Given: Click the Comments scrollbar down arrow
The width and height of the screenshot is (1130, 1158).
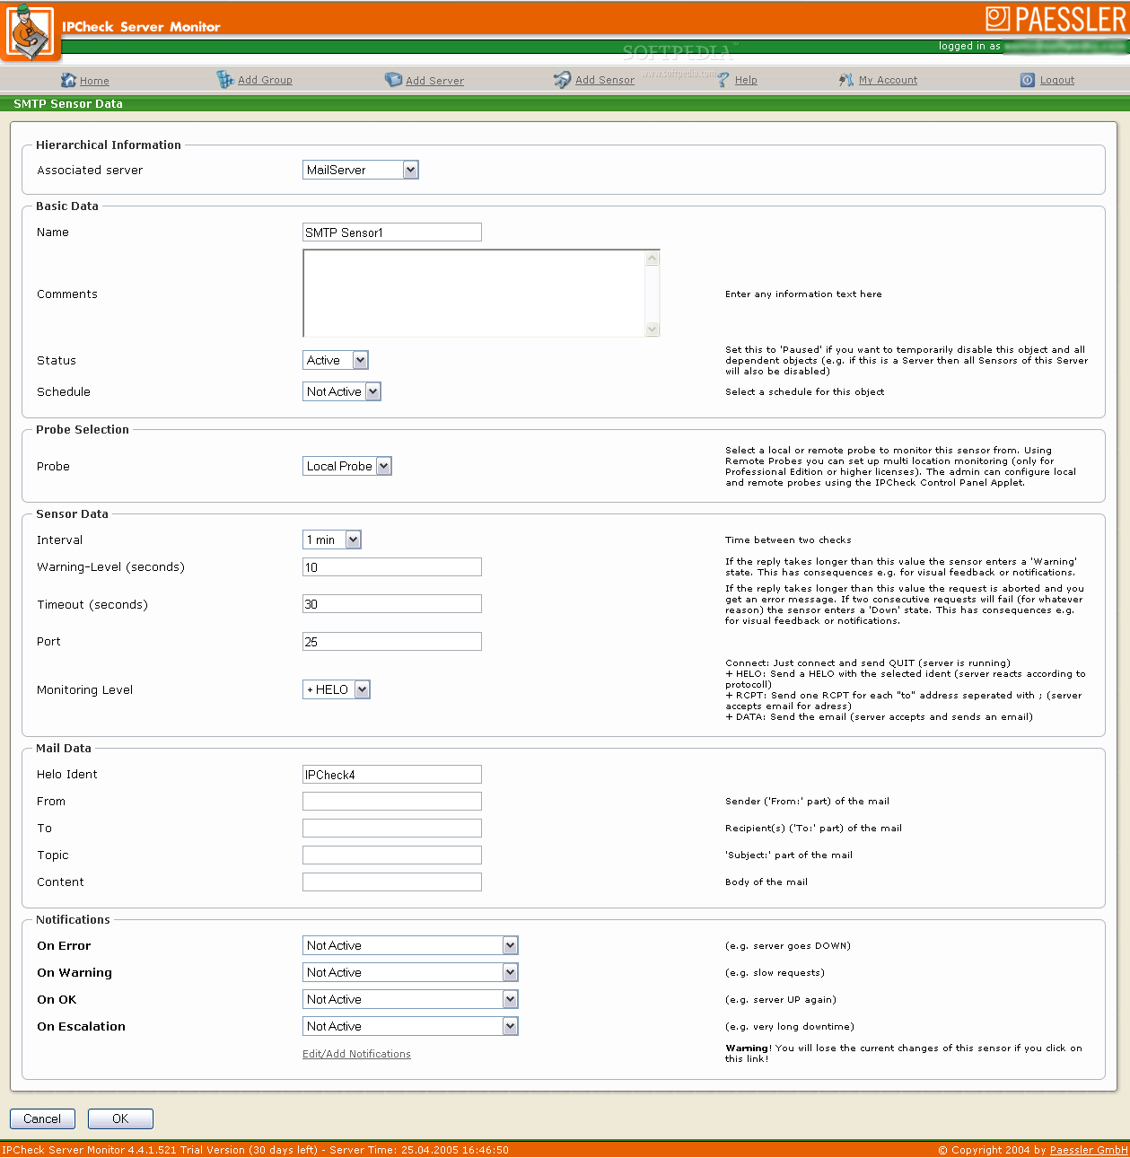Looking at the screenshot, I should pyautogui.click(x=653, y=329).
